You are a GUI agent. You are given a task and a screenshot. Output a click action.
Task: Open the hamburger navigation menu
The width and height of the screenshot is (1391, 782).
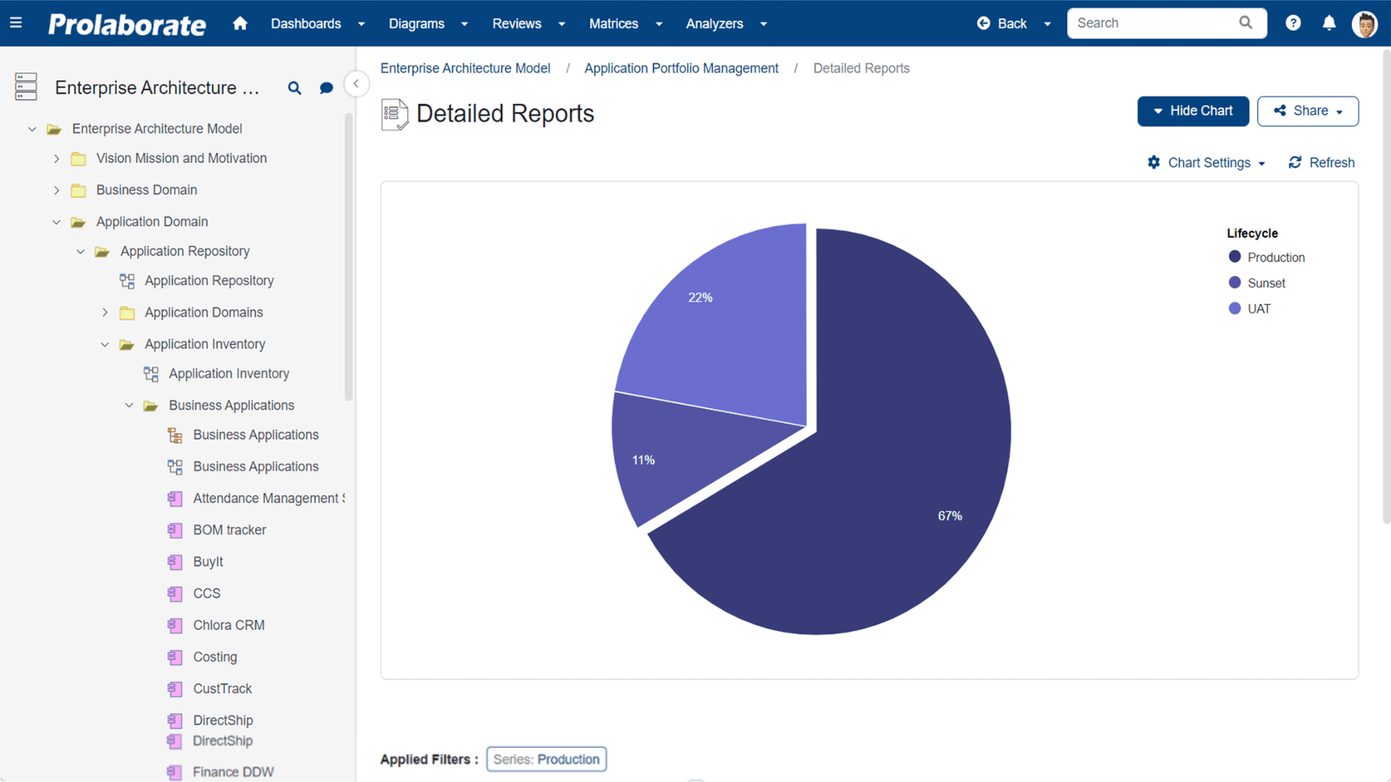[16, 22]
